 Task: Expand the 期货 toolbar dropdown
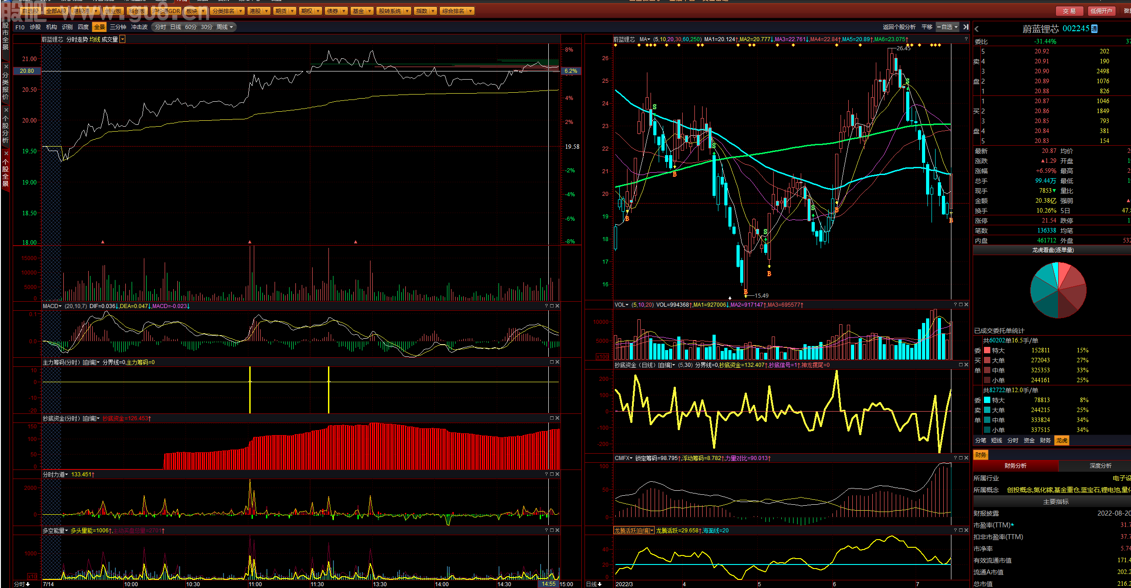coord(292,11)
